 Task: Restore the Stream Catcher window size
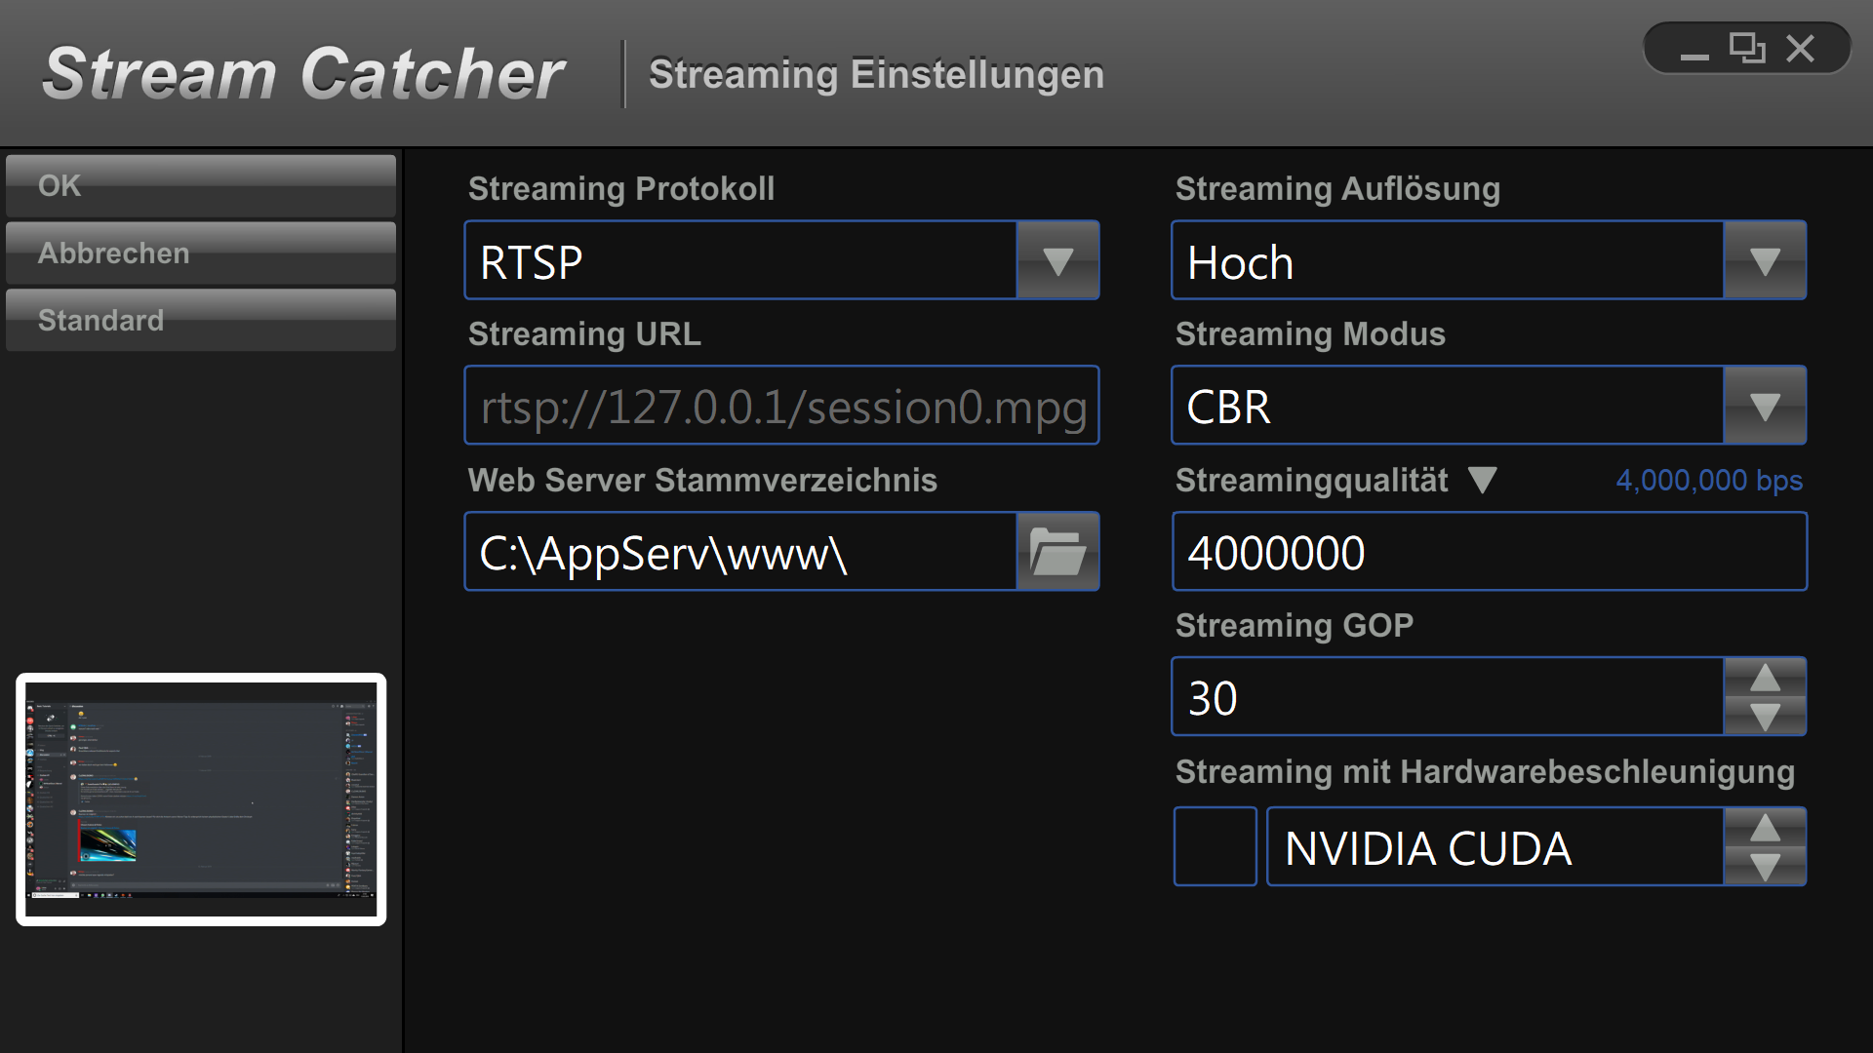coord(1746,49)
